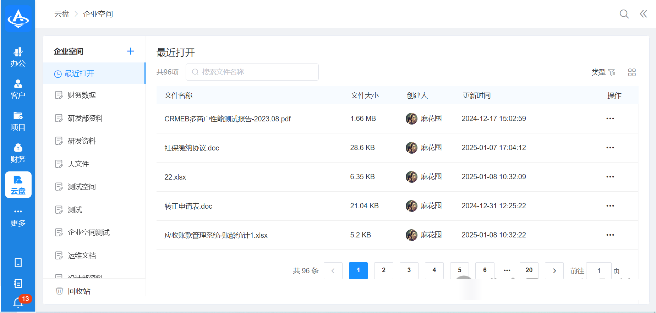Click the notification bell with 13 badge

point(18,302)
